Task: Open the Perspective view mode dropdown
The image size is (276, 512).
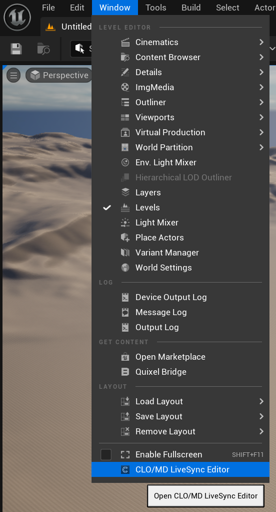Action: pyautogui.click(x=59, y=76)
